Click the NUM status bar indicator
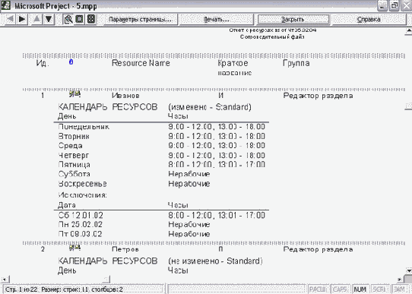 click(x=360, y=289)
